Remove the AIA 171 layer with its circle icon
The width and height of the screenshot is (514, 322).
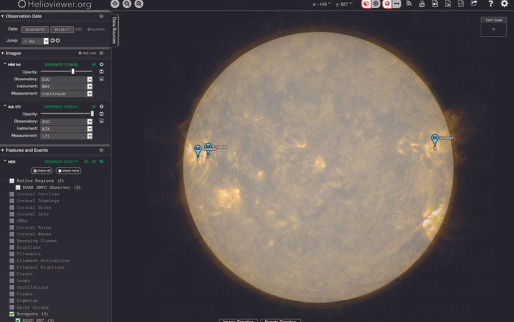[x=101, y=107]
